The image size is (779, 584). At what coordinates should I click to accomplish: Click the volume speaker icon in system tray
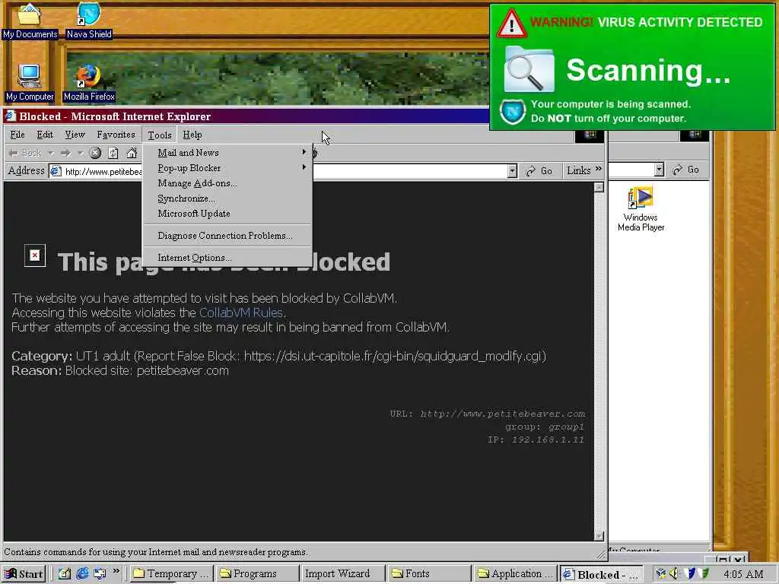point(674,573)
